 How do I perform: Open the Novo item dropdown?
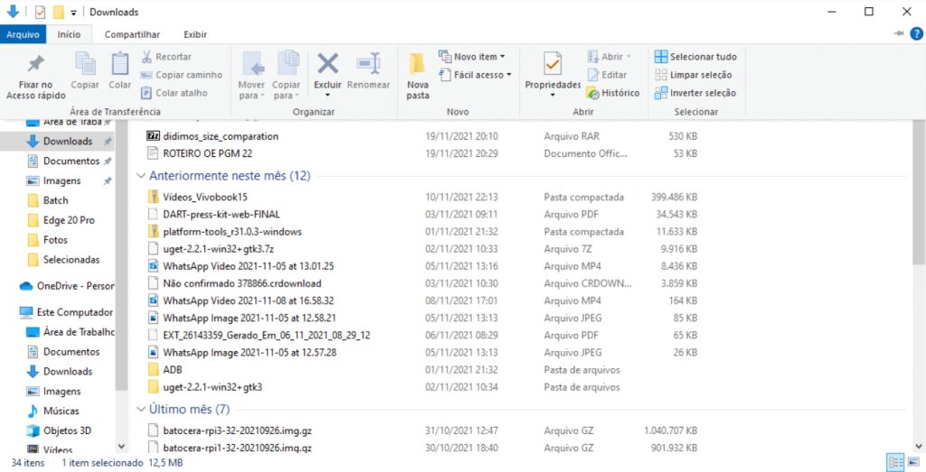pos(471,57)
